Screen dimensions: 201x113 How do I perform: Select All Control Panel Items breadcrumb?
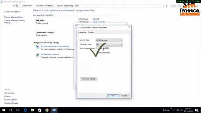tap(44, 6)
